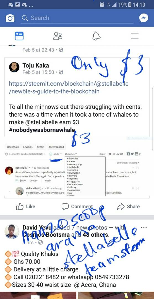Tap the Search field
154x299 pixels.
coord(77,18)
